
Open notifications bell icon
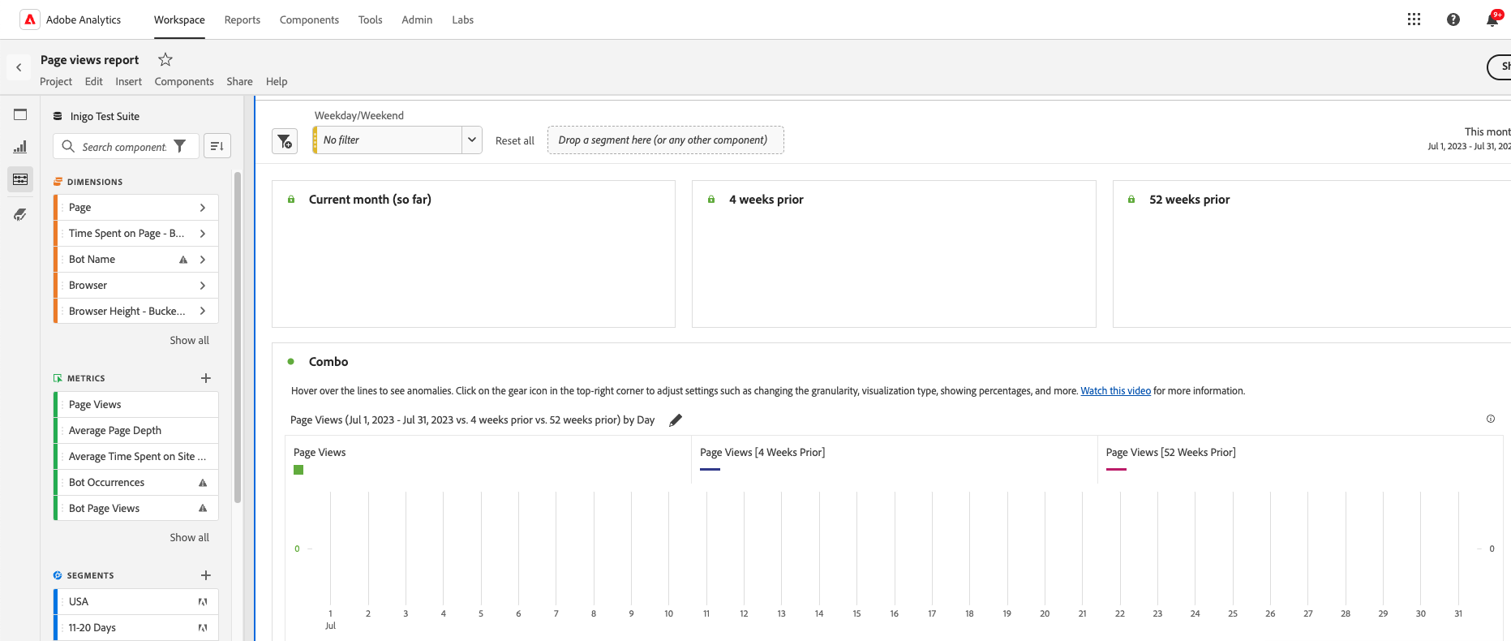click(1492, 19)
